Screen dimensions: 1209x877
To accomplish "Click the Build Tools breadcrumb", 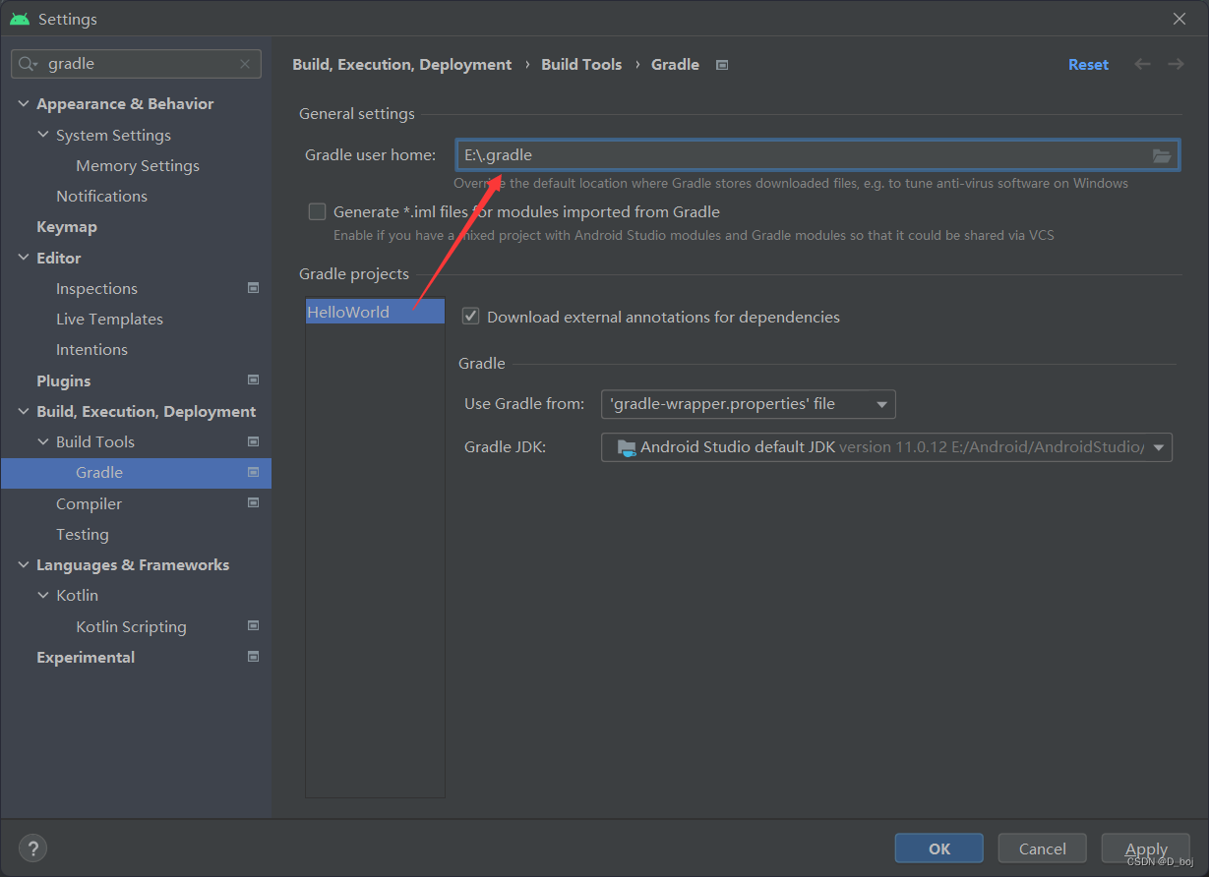I will click(581, 64).
